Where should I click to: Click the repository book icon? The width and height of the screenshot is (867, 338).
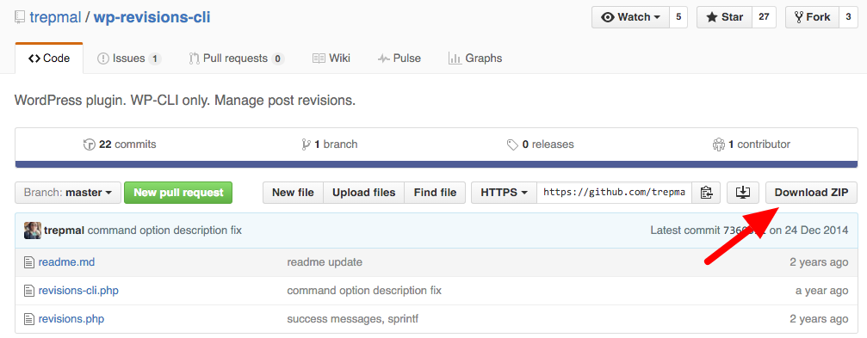pos(19,18)
